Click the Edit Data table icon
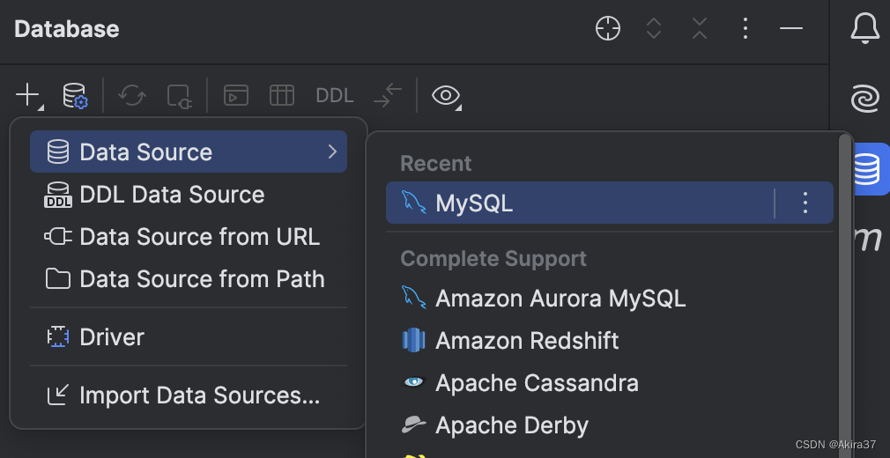 pos(281,95)
